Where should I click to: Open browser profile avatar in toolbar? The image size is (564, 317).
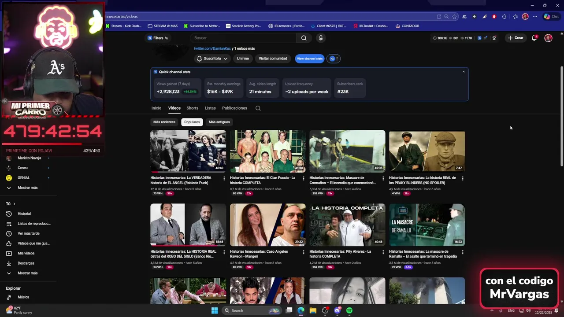point(525,17)
